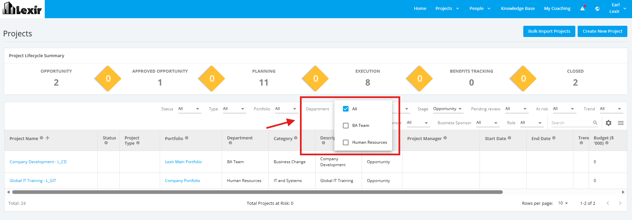Uncheck the All department checkbox
This screenshot has height=220, width=632.
click(346, 109)
